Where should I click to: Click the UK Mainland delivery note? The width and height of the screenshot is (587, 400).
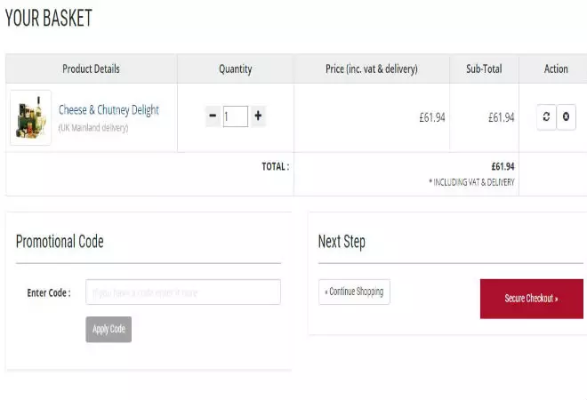(93, 128)
